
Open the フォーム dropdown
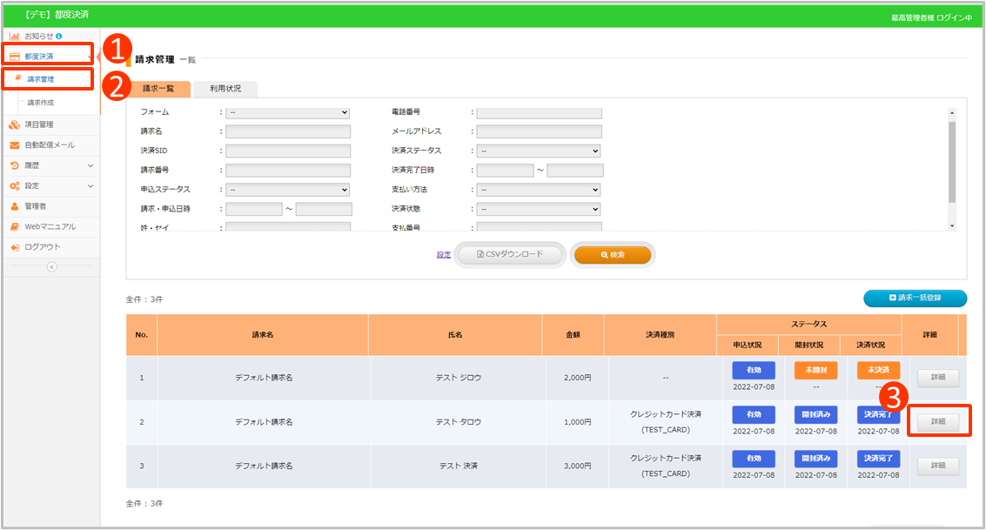click(287, 112)
